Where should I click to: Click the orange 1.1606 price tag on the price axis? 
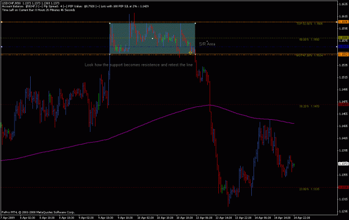tap(343, 22)
